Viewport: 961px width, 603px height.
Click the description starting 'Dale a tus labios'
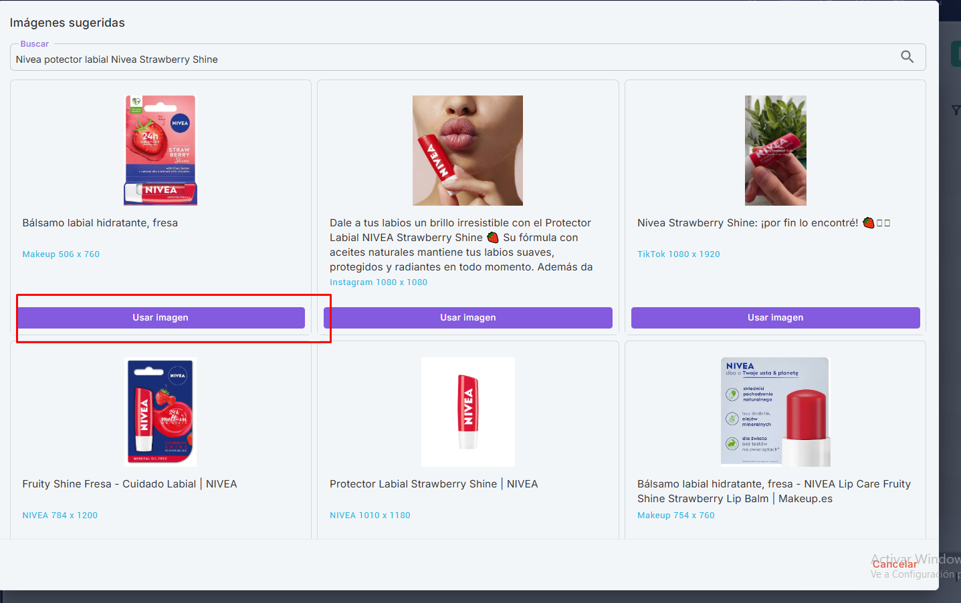pos(461,245)
